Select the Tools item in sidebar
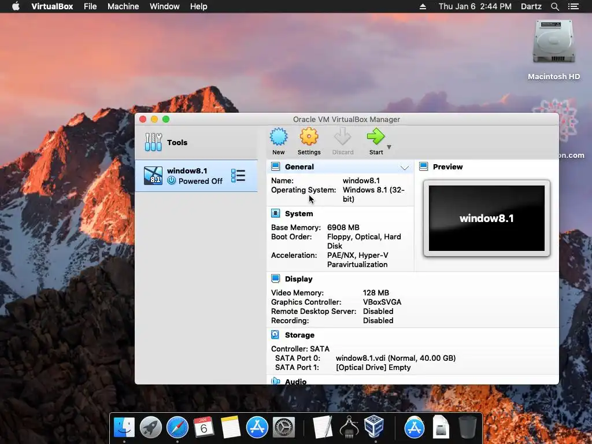The image size is (592, 444). point(197,142)
